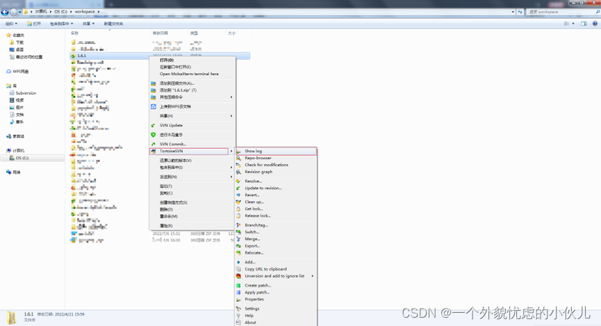Toggle the preview pane toolbar icon
The image size is (601, 326).
tap(584, 24)
